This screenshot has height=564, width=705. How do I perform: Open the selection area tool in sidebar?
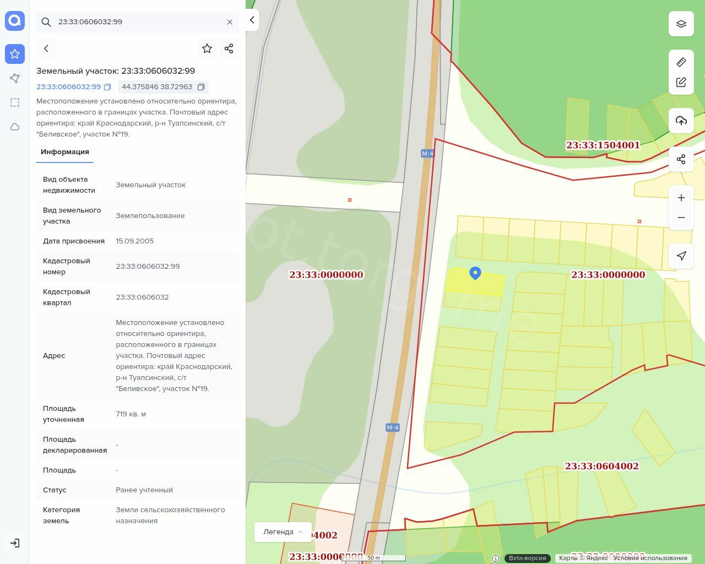coord(15,102)
